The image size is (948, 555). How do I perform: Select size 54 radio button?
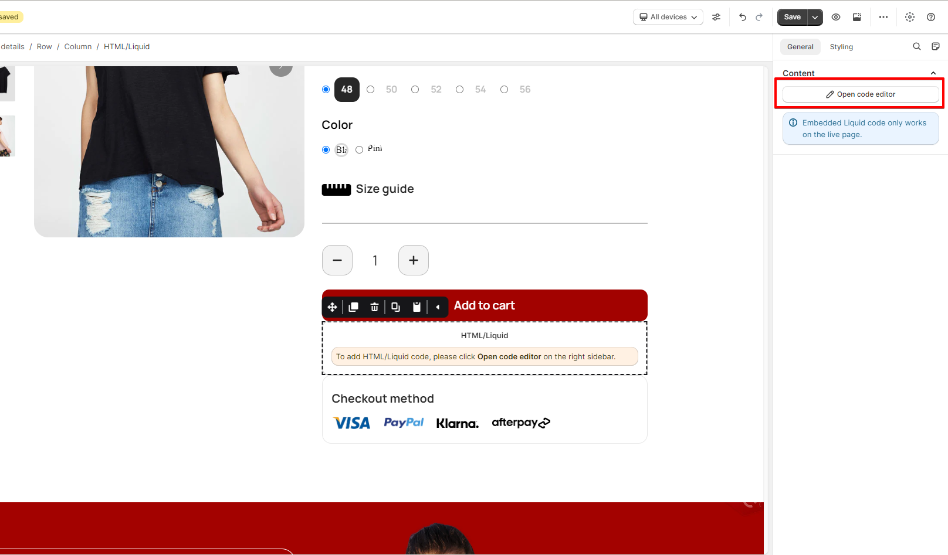tap(459, 90)
